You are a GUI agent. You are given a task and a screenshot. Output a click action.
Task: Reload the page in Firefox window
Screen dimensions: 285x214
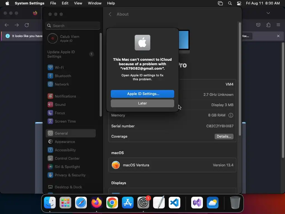[x=27, y=25]
